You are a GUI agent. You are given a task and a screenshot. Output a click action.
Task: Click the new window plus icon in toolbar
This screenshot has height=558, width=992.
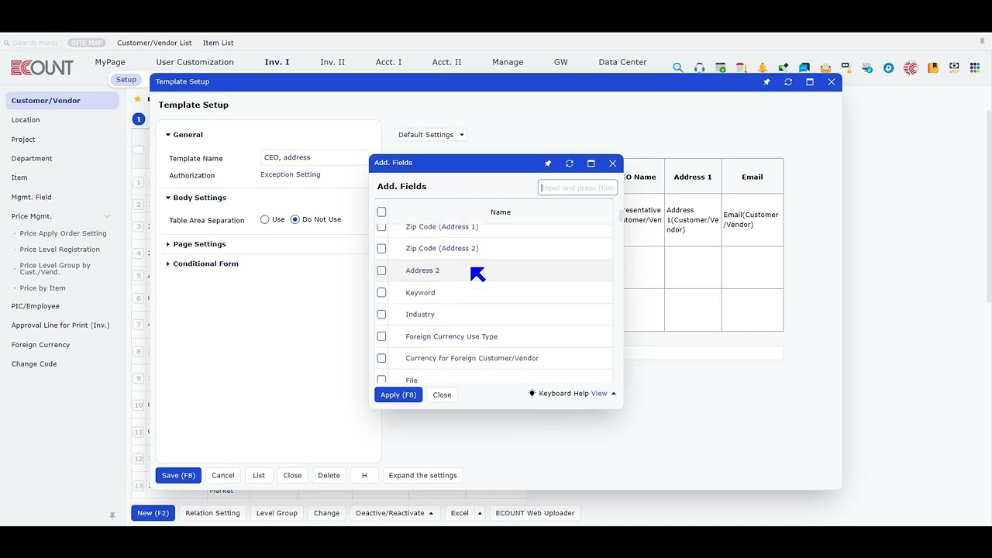[x=721, y=67]
